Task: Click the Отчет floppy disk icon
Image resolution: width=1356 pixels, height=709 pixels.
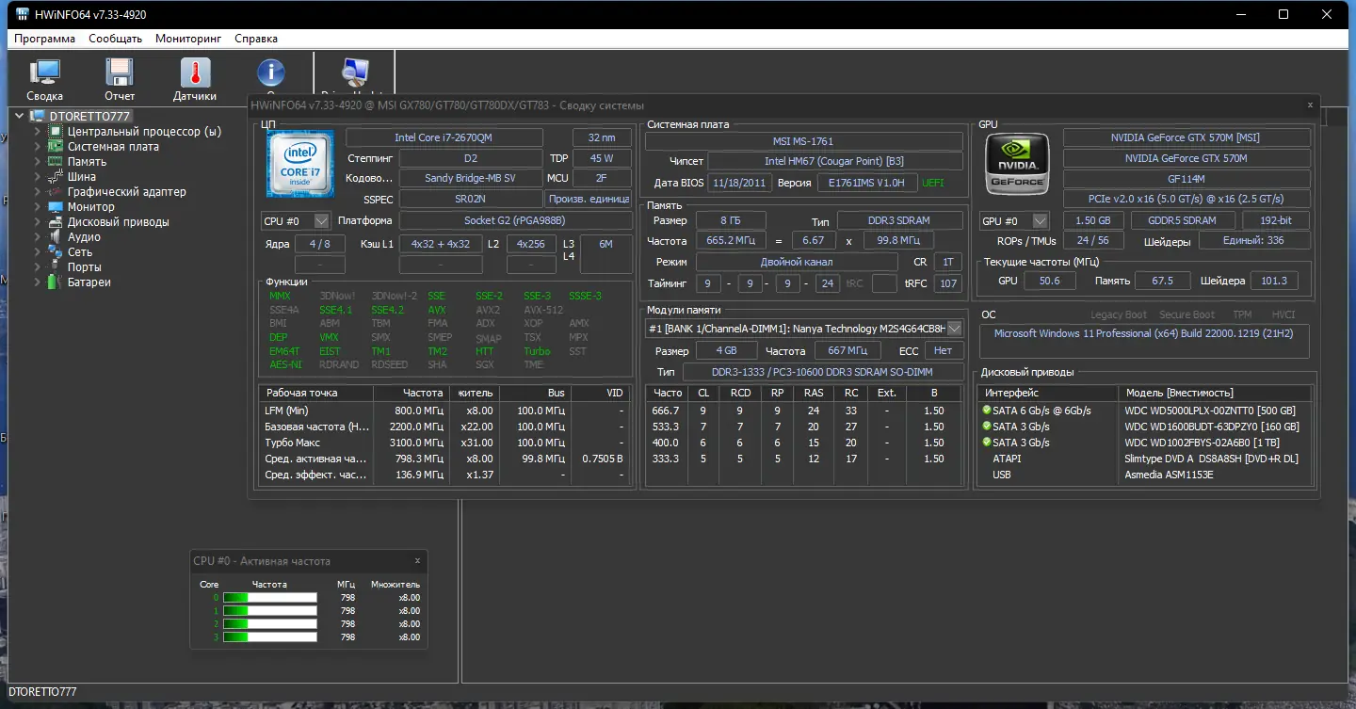Action: click(x=120, y=73)
